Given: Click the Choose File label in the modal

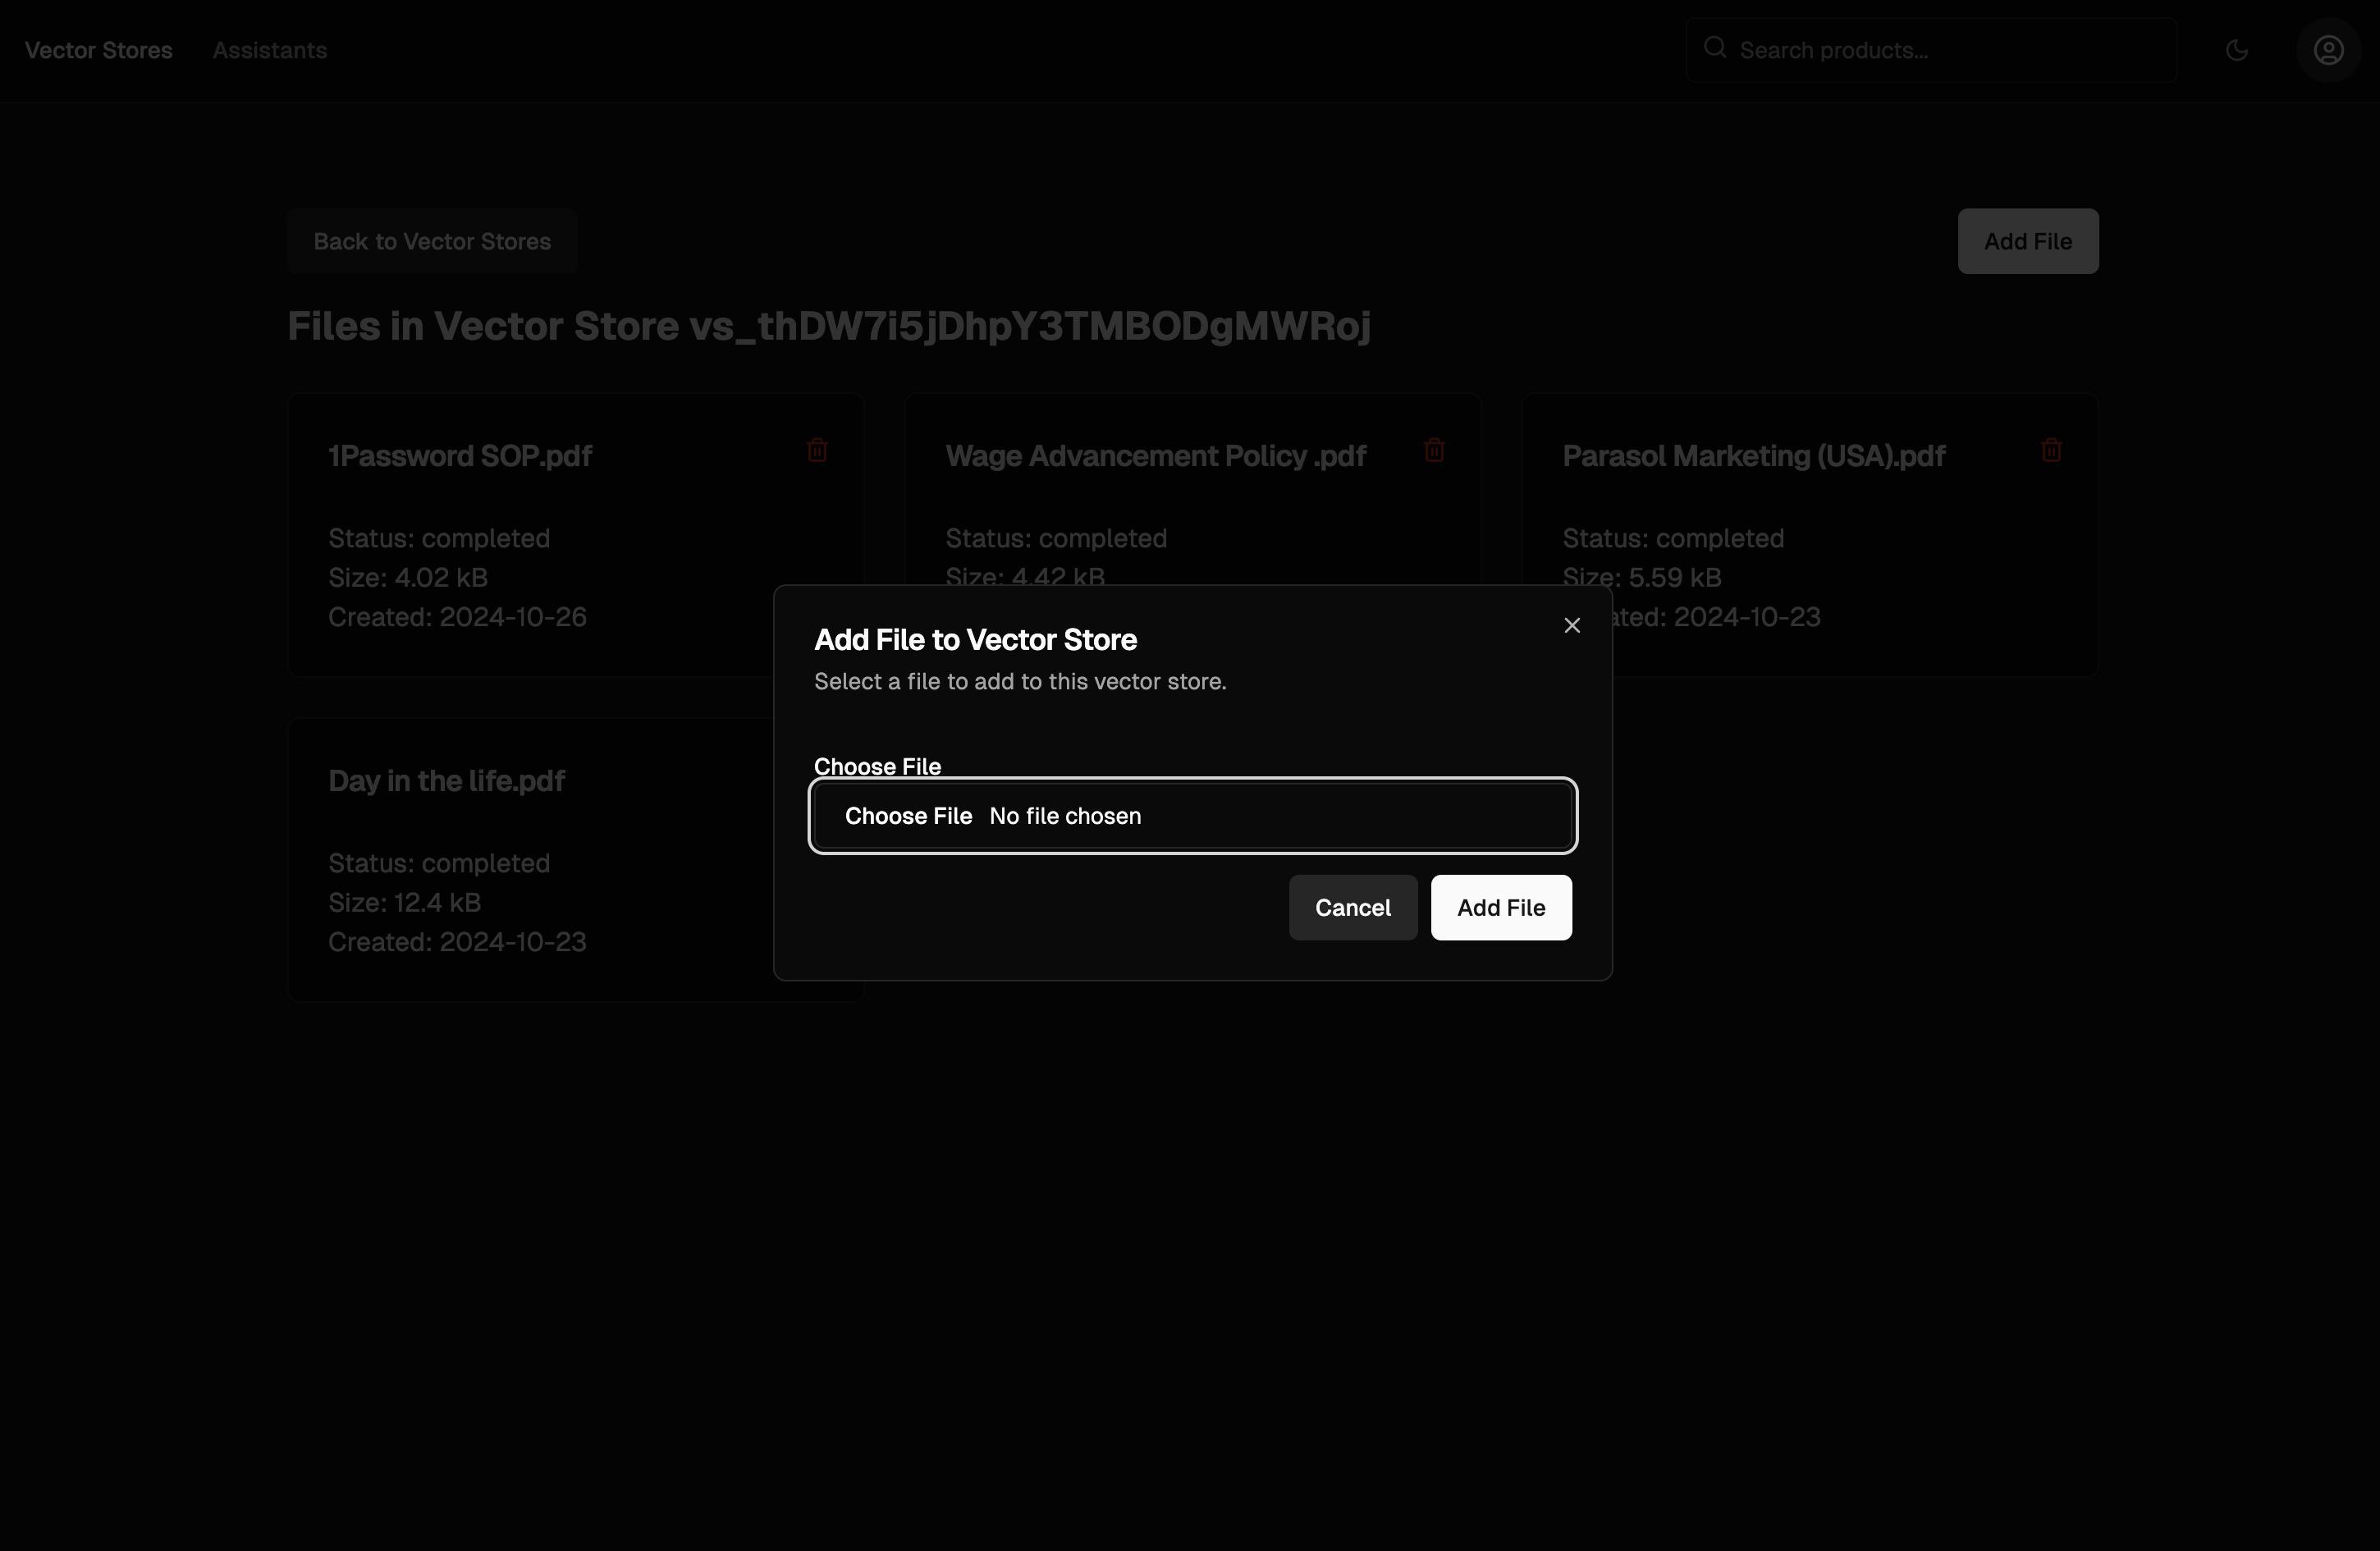Looking at the screenshot, I should click(877, 766).
